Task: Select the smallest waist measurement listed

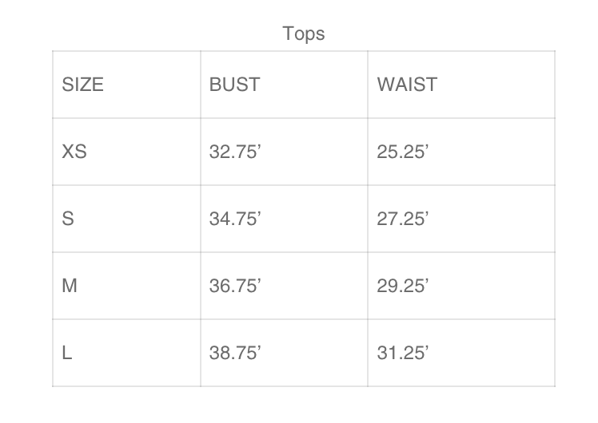Action: click(403, 152)
